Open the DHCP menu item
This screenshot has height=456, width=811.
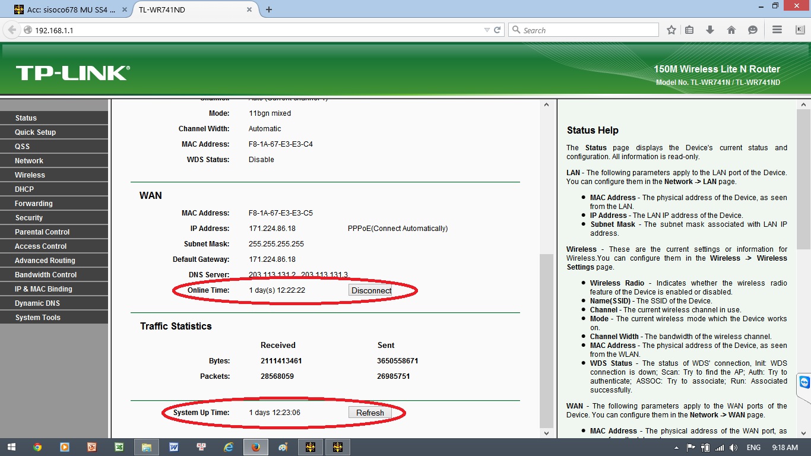click(54, 189)
